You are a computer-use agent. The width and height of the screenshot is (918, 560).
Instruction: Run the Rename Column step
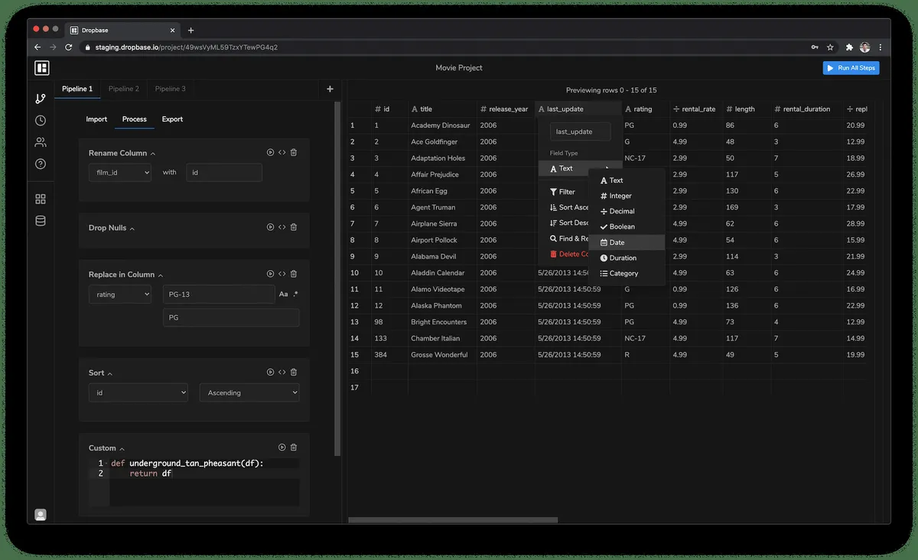[x=270, y=153]
